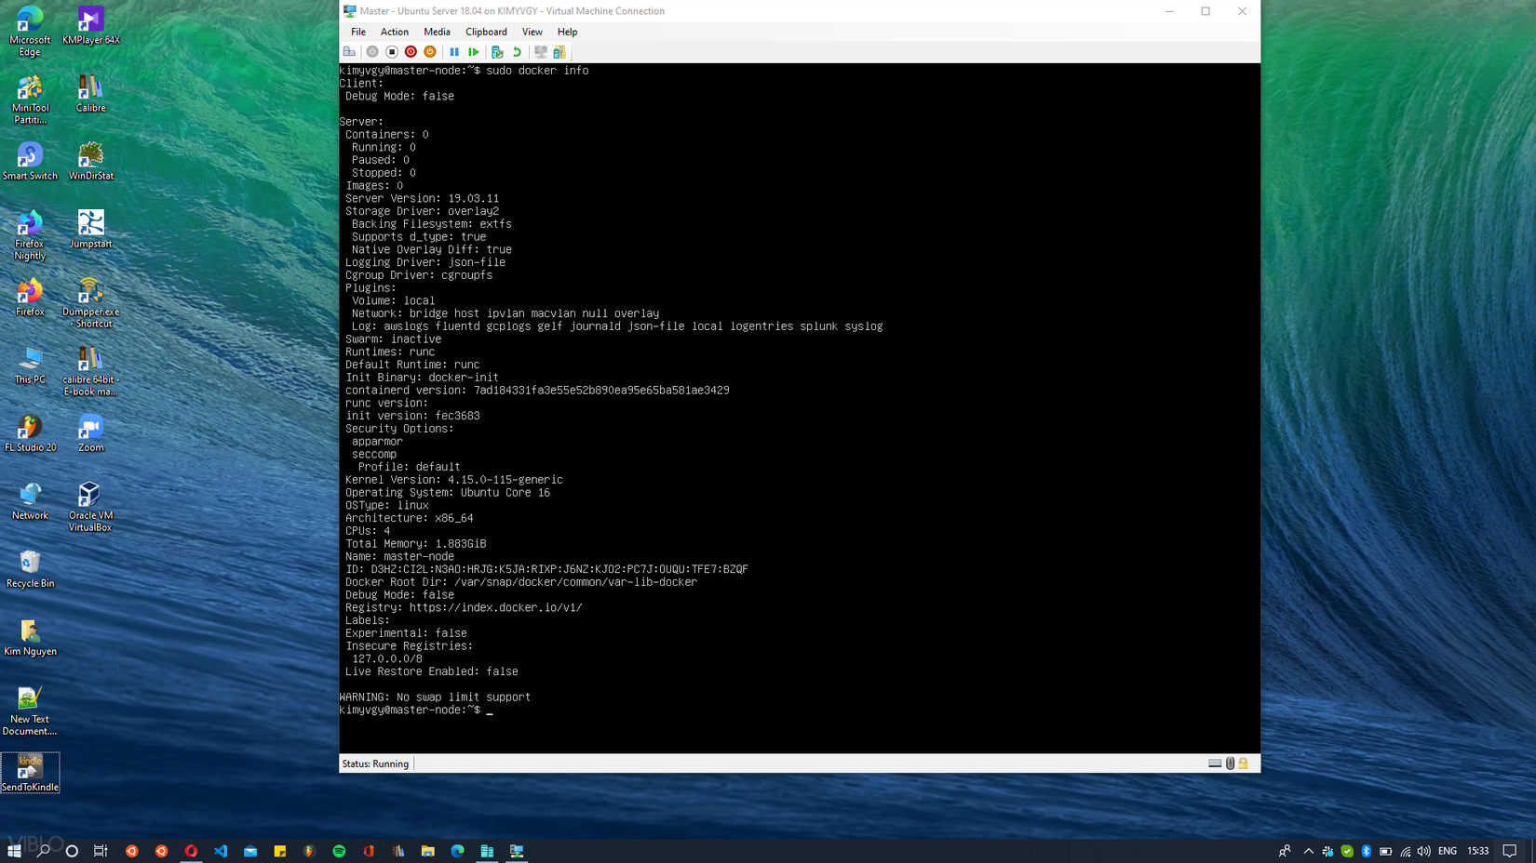This screenshot has width=1536, height=863.
Task: Click the VM window title bar icon
Action: point(349,11)
